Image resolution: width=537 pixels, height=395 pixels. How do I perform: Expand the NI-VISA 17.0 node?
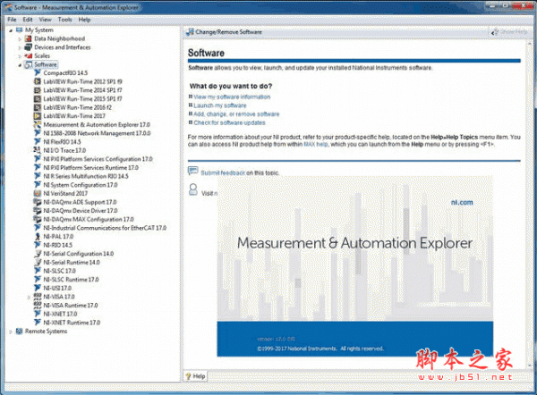(29, 297)
